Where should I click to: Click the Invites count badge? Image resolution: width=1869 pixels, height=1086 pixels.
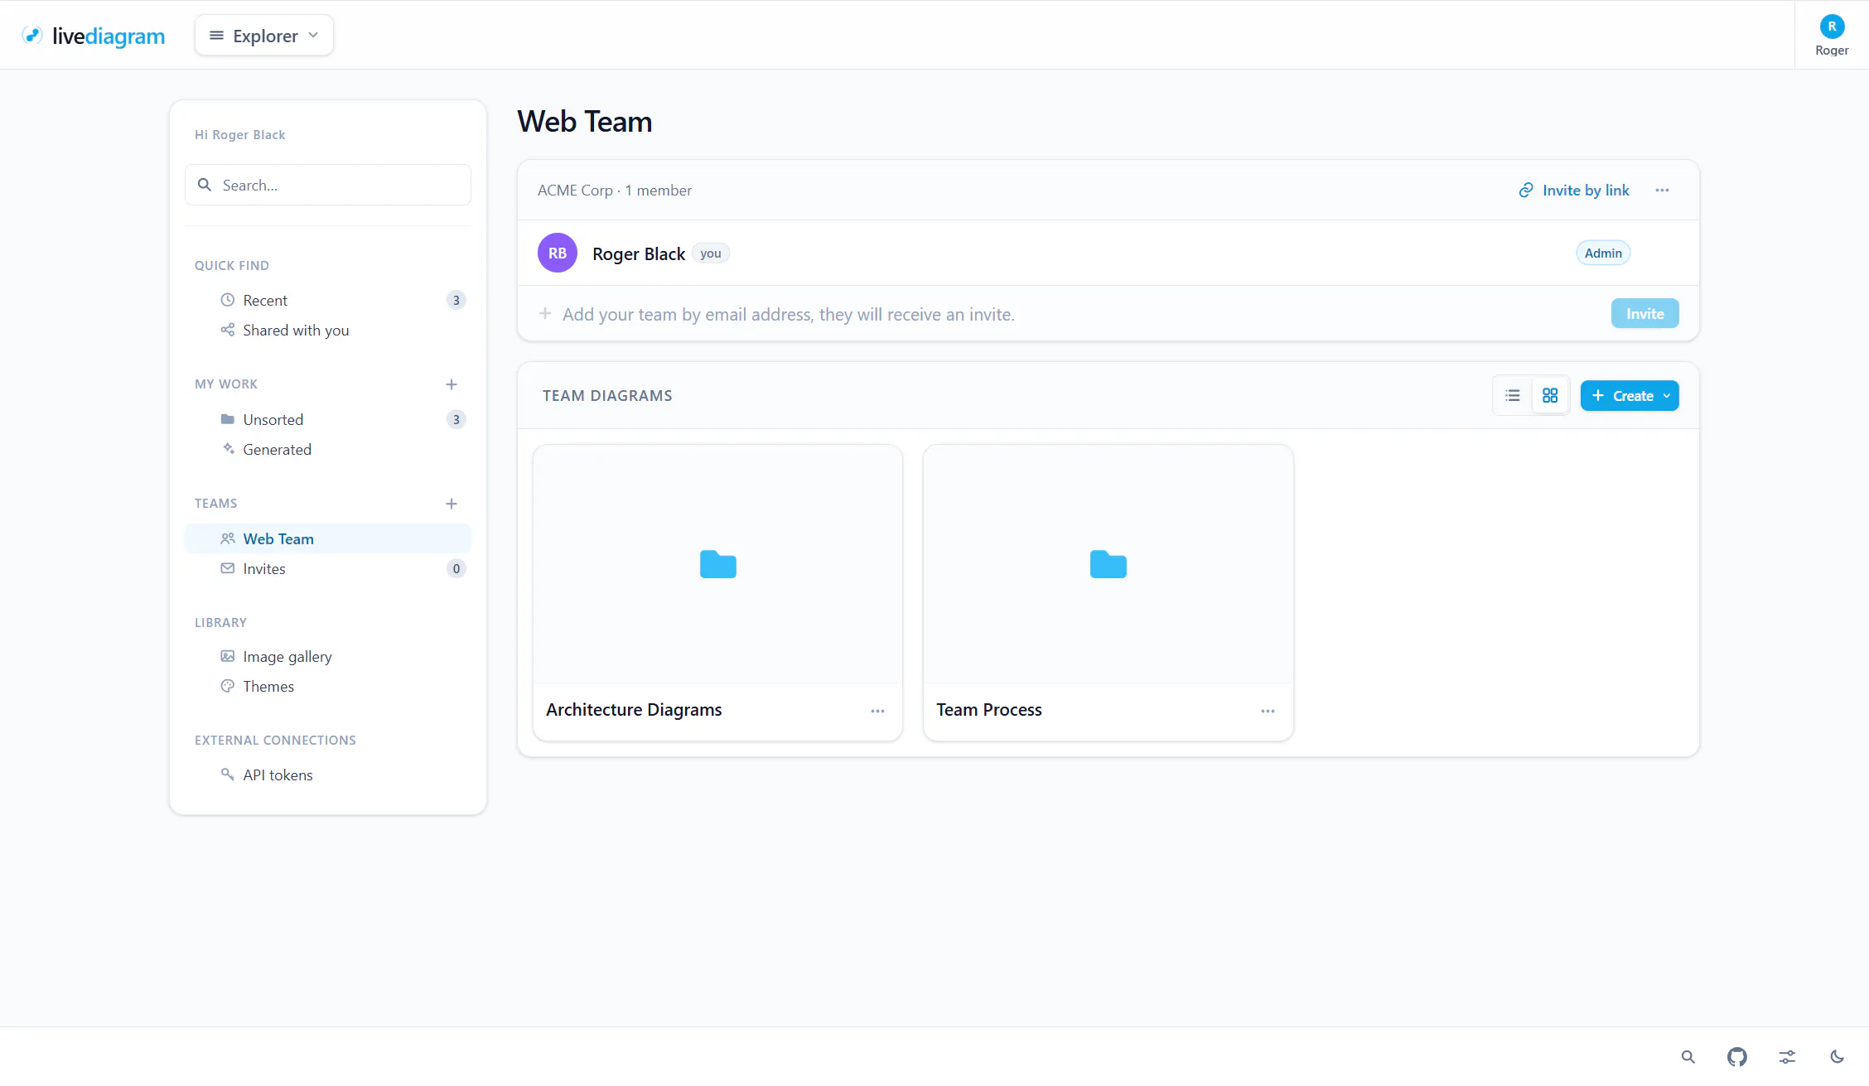pyautogui.click(x=456, y=568)
